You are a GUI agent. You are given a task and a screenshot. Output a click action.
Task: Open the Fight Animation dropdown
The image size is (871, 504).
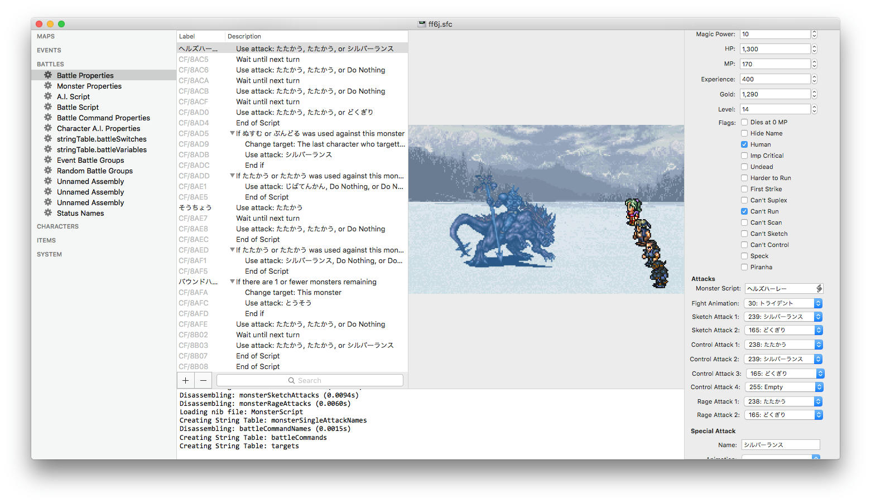[x=783, y=303]
